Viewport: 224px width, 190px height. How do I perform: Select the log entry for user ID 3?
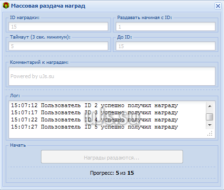click(94, 112)
